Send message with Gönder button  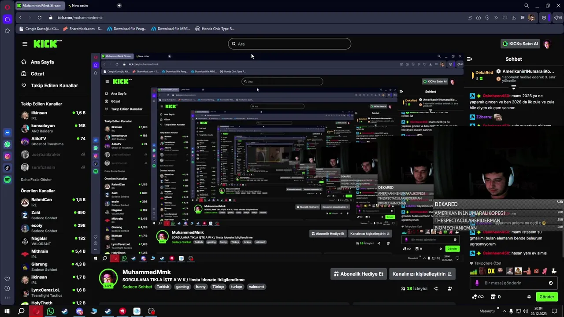coord(547,297)
